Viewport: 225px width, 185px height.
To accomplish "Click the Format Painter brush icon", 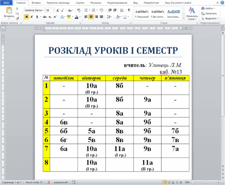I will click(x=17, y=18).
